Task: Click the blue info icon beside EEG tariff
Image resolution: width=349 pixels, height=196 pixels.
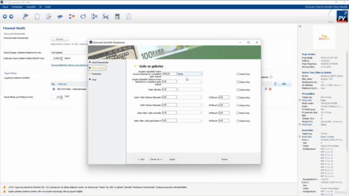Action: coord(53,89)
